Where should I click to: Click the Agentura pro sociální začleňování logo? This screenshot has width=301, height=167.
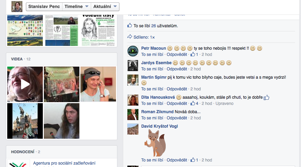[19, 163]
